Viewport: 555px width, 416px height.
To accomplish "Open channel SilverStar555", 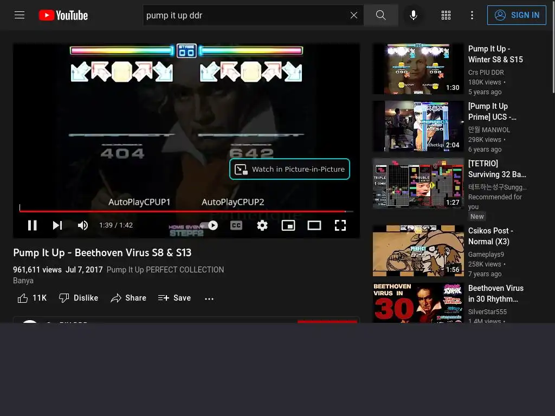I will click(487, 311).
